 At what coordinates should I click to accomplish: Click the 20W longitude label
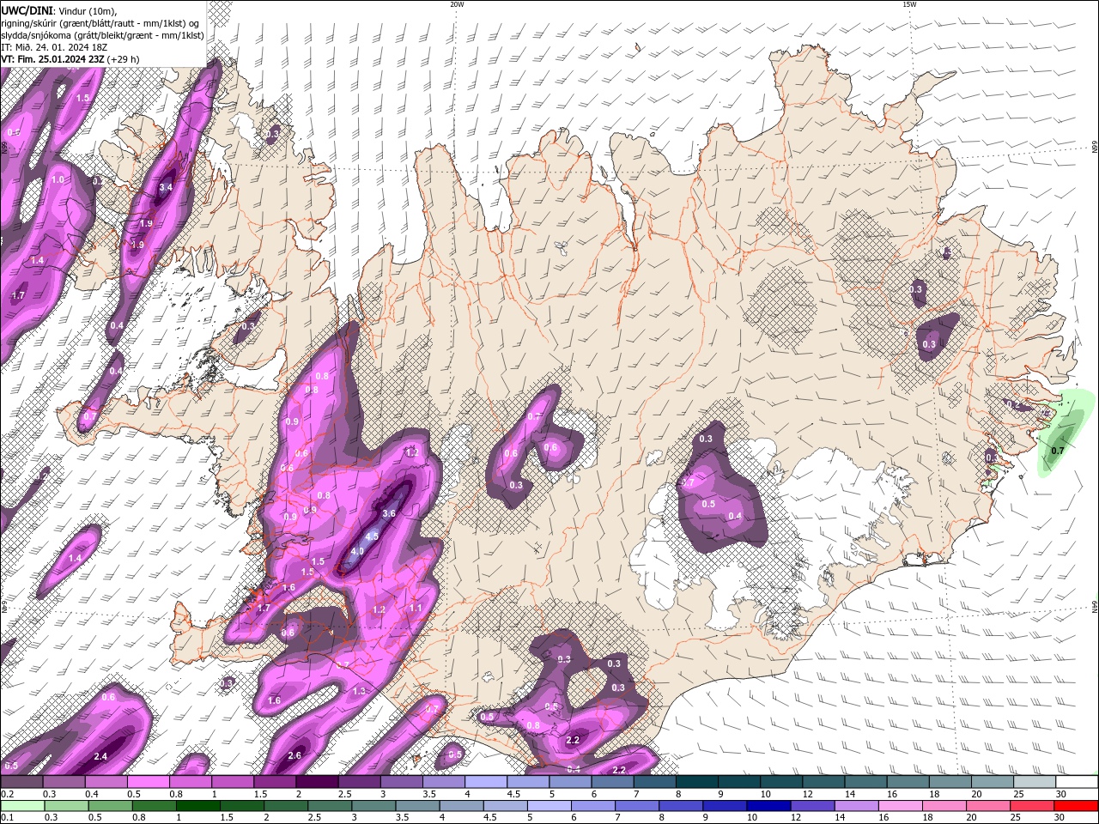pyautogui.click(x=457, y=4)
